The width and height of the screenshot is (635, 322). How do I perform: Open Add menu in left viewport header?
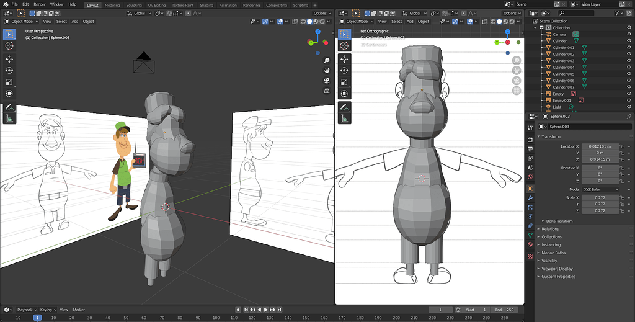click(75, 22)
